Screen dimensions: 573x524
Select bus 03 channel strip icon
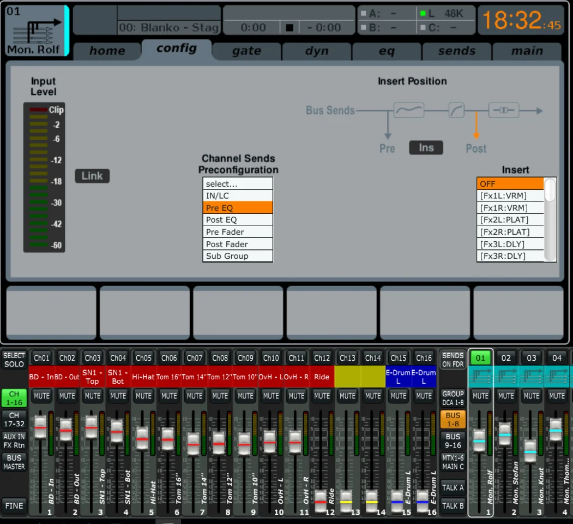[532, 377]
